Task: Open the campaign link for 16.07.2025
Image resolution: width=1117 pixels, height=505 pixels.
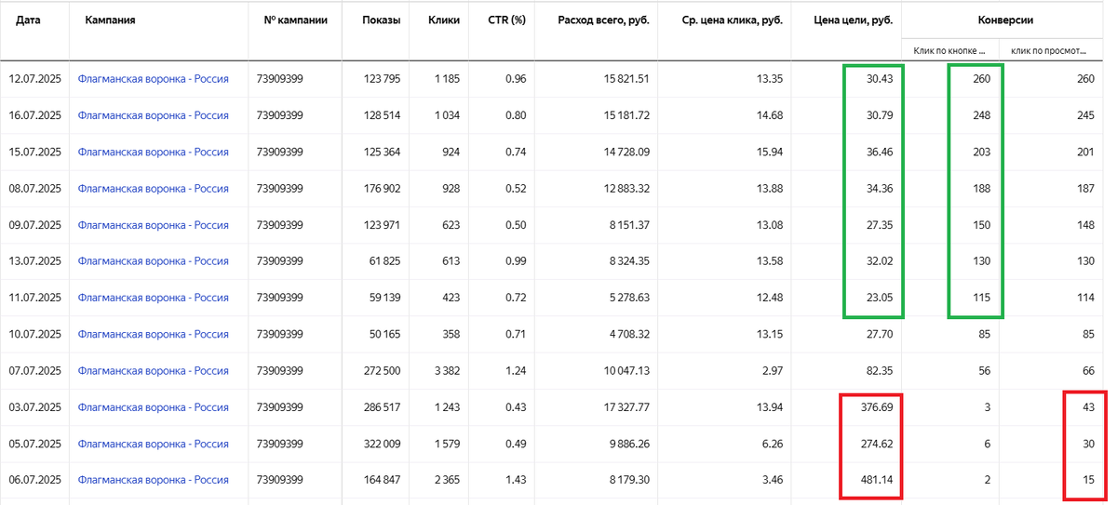Action: (x=153, y=115)
